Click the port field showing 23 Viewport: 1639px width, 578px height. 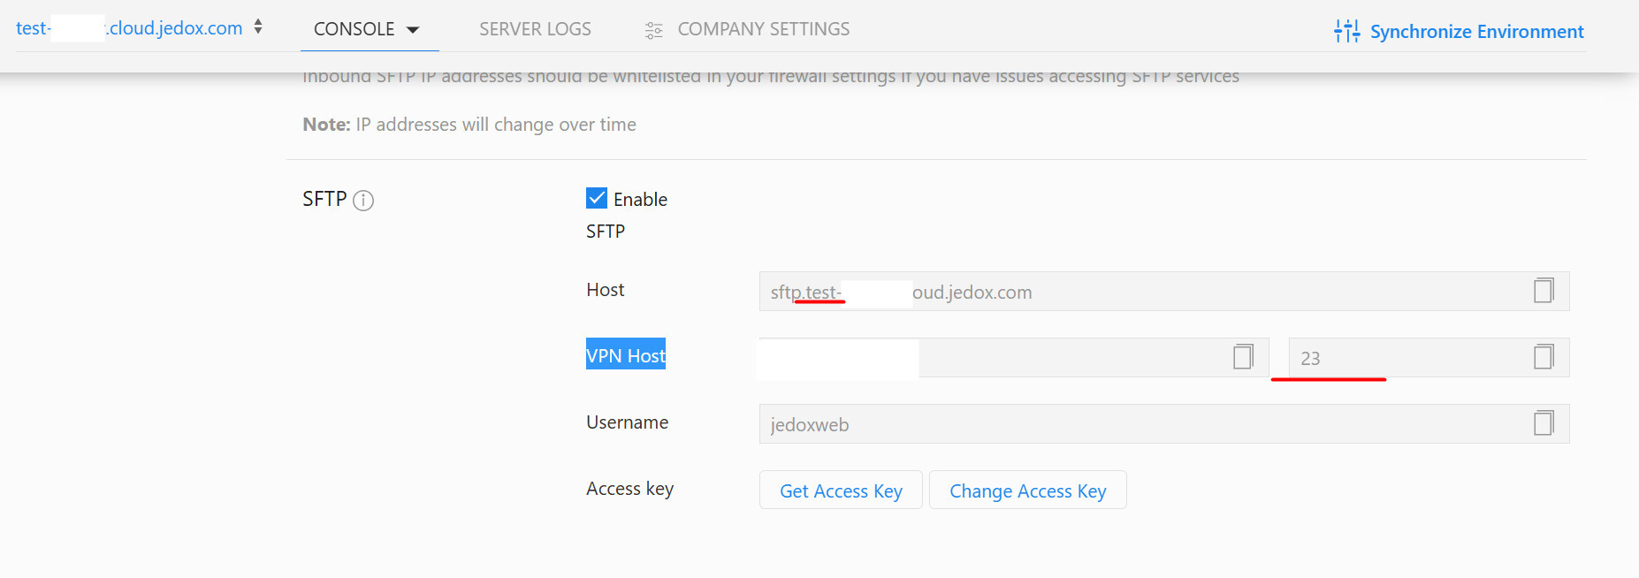[x=1406, y=358]
